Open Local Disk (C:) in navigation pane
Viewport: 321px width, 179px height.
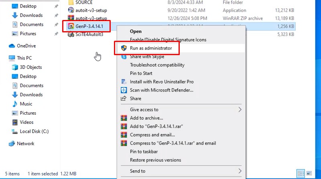pyautogui.click(x=34, y=131)
